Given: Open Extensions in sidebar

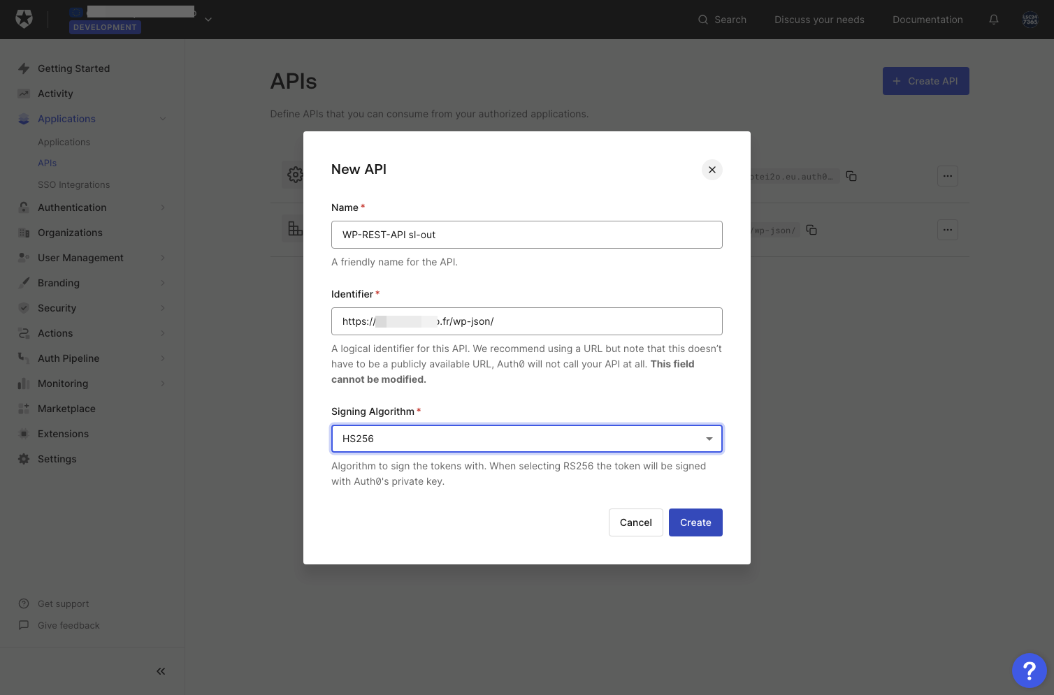Looking at the screenshot, I should tap(63, 434).
